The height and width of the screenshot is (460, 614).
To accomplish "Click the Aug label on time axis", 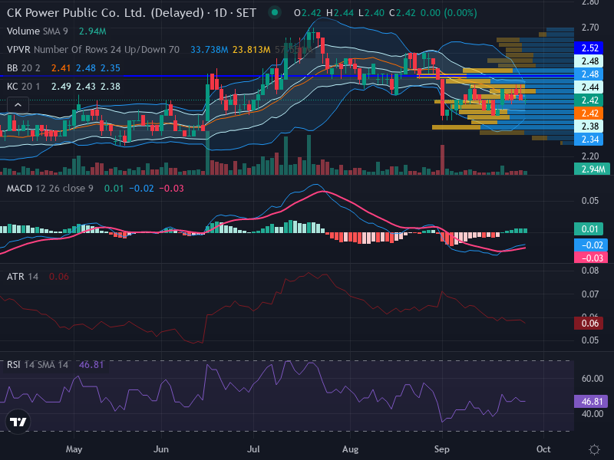I will [x=350, y=449].
